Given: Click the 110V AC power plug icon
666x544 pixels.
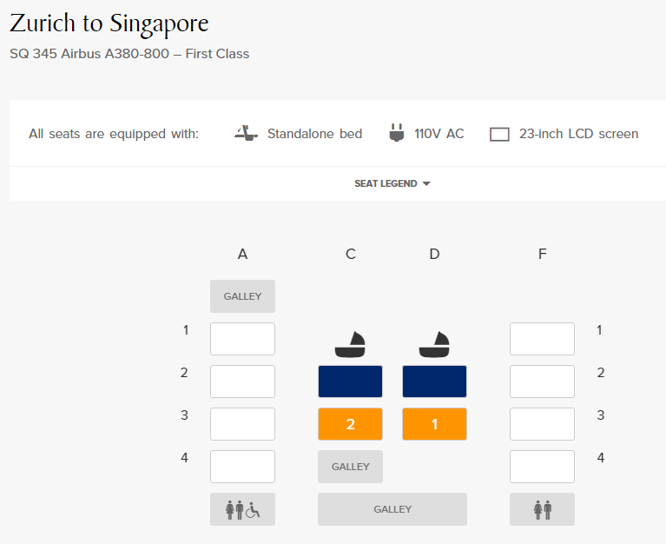Looking at the screenshot, I should 396,133.
